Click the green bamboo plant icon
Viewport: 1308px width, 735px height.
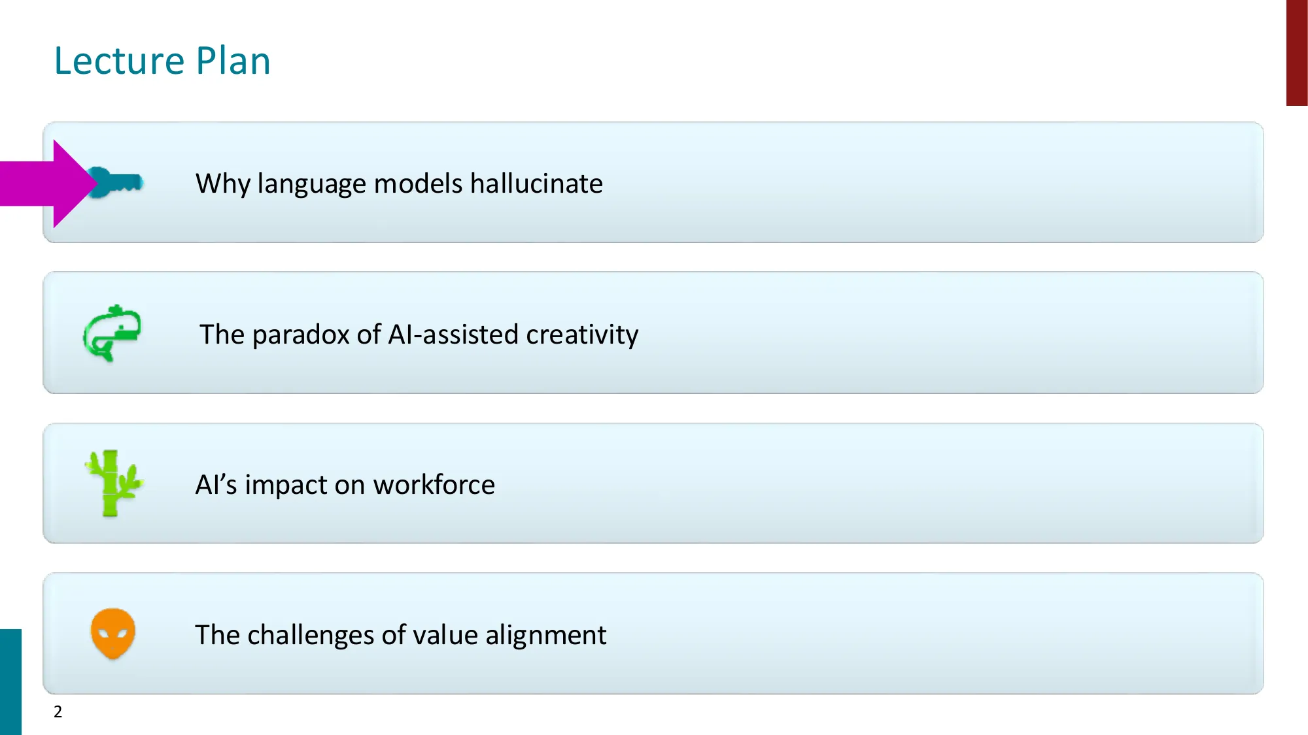[113, 483]
